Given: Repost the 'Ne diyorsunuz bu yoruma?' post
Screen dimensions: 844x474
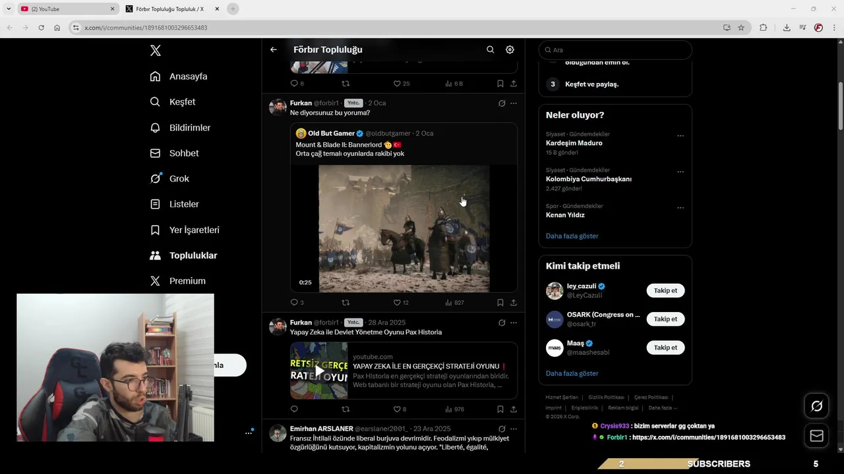Looking at the screenshot, I should [x=346, y=303].
